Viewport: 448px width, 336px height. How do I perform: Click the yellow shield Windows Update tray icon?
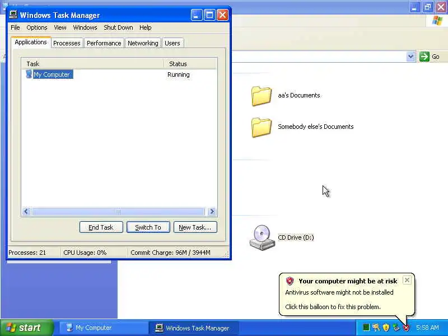tap(386, 328)
